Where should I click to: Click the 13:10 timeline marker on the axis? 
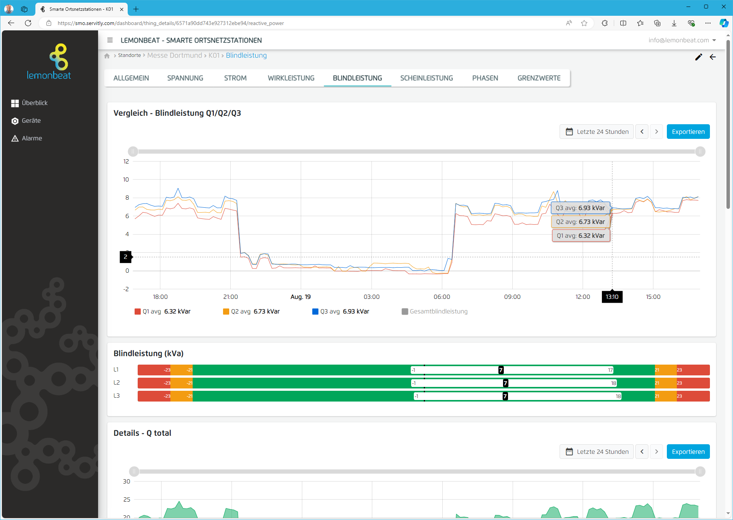612,297
